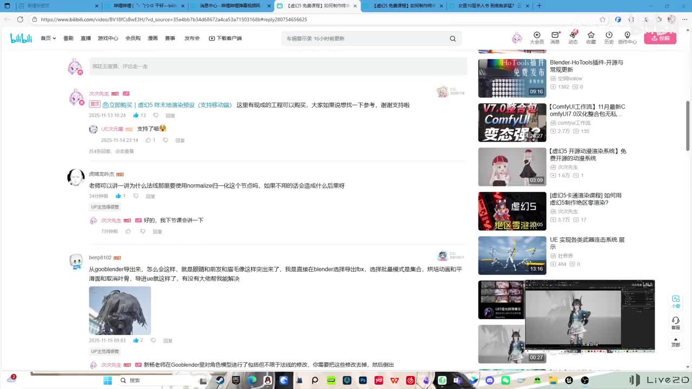This screenshot has height=389, width=692.
Task: Open the 游戏中心 menu item
Action: pyautogui.click(x=108, y=38)
